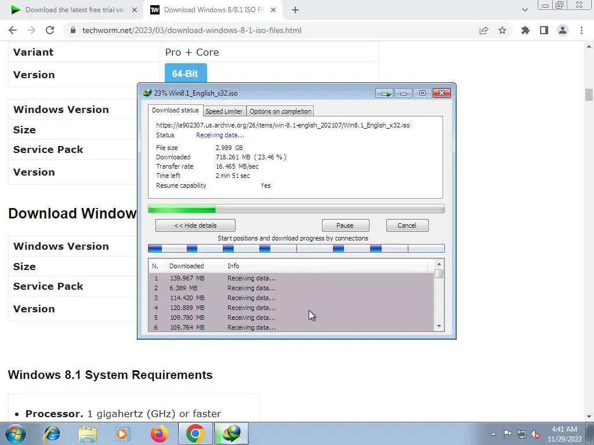Select connection row 2 with 6.389 MB
594x445 pixels.
point(291,288)
